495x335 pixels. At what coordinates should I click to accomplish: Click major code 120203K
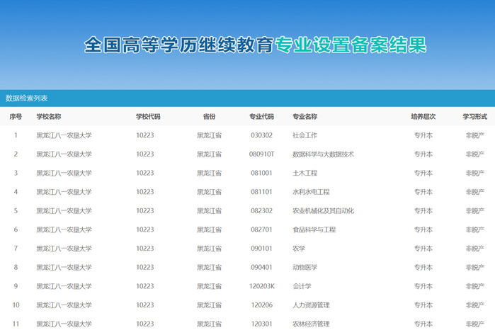click(261, 286)
